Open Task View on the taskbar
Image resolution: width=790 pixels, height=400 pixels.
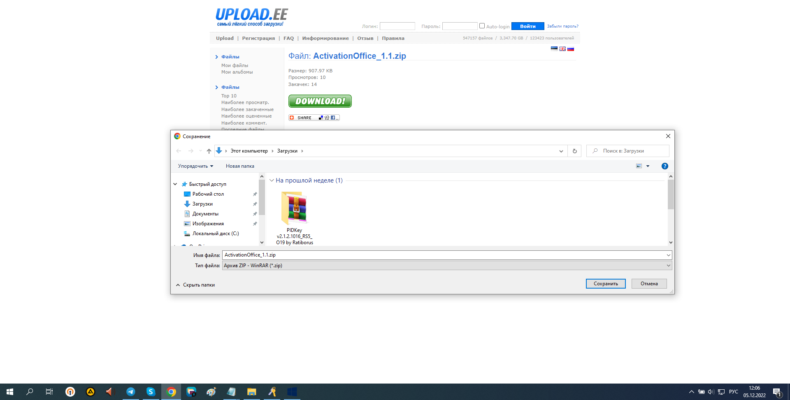49,392
